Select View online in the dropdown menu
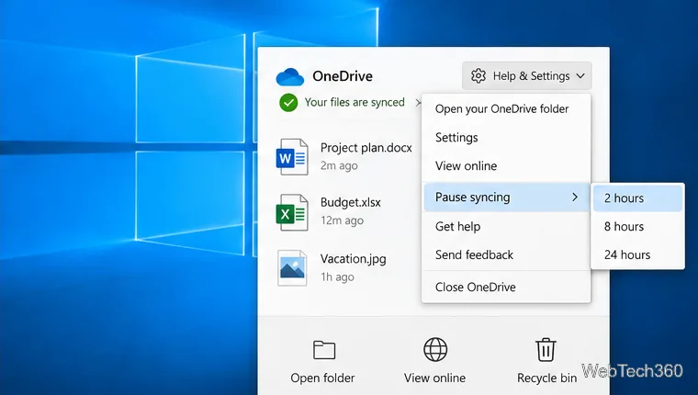The image size is (698, 395). point(506,166)
